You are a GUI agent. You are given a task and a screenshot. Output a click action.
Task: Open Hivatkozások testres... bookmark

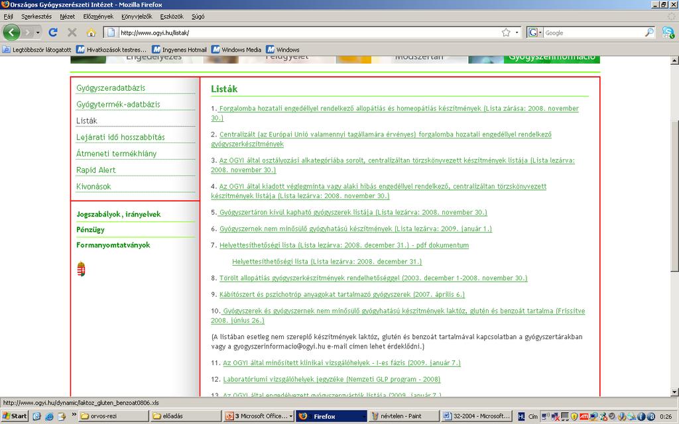pos(111,50)
